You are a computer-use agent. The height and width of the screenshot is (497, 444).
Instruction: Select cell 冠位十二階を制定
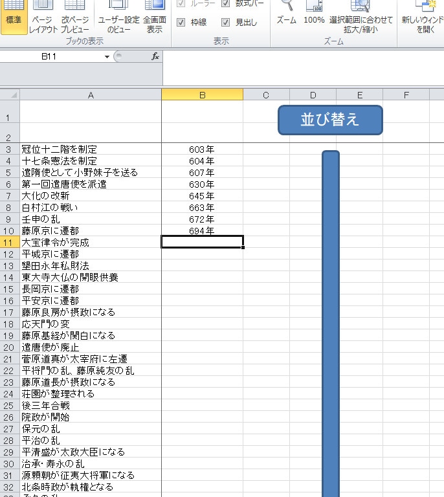tap(91, 149)
